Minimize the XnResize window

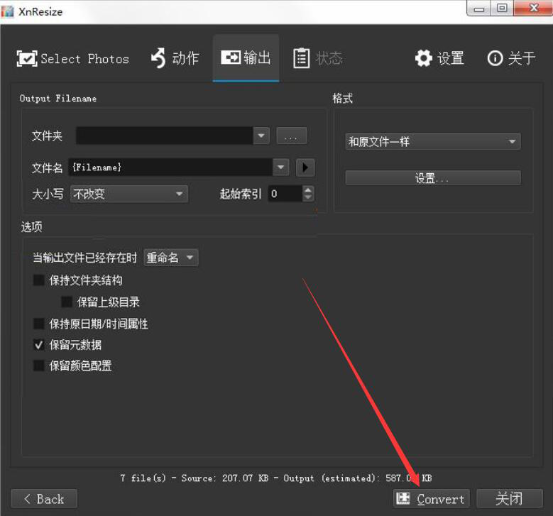click(x=478, y=9)
